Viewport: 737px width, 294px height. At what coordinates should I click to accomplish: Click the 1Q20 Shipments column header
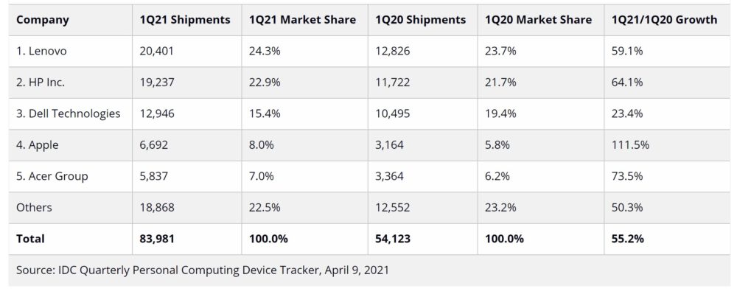[421, 20]
